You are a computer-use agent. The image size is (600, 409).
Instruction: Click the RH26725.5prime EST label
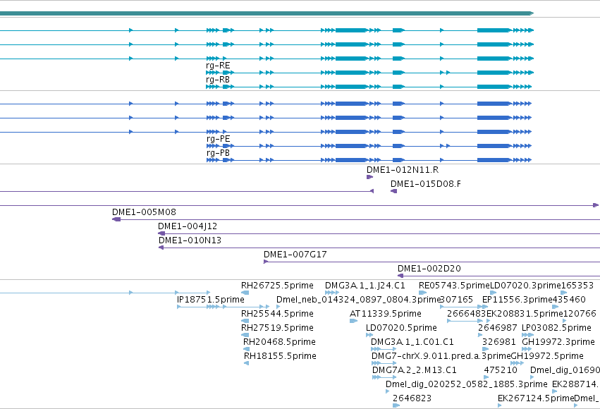[x=277, y=286]
